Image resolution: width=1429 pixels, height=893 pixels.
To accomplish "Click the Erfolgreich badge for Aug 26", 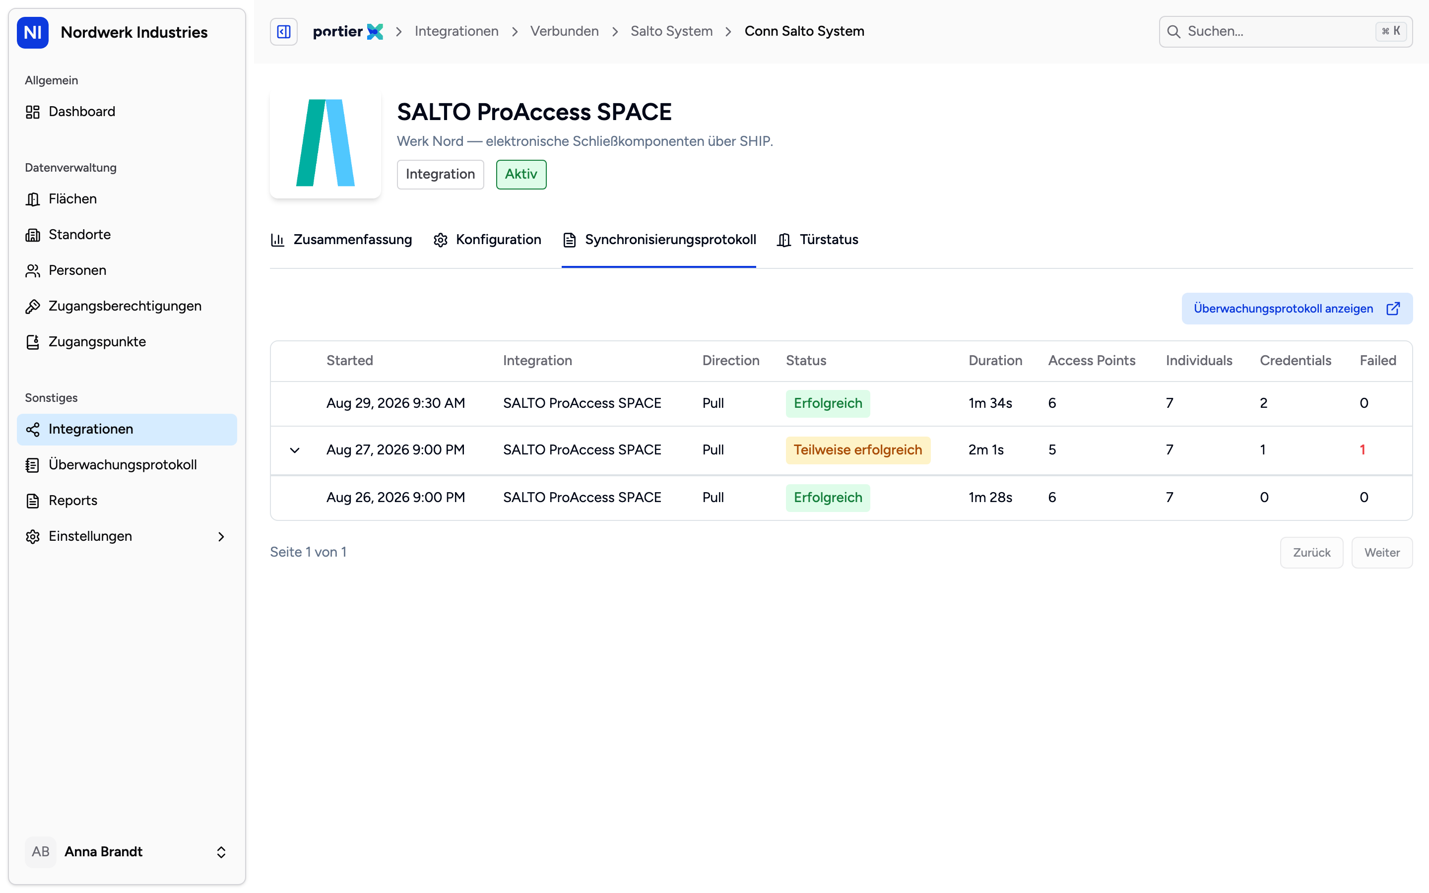I will click(828, 497).
